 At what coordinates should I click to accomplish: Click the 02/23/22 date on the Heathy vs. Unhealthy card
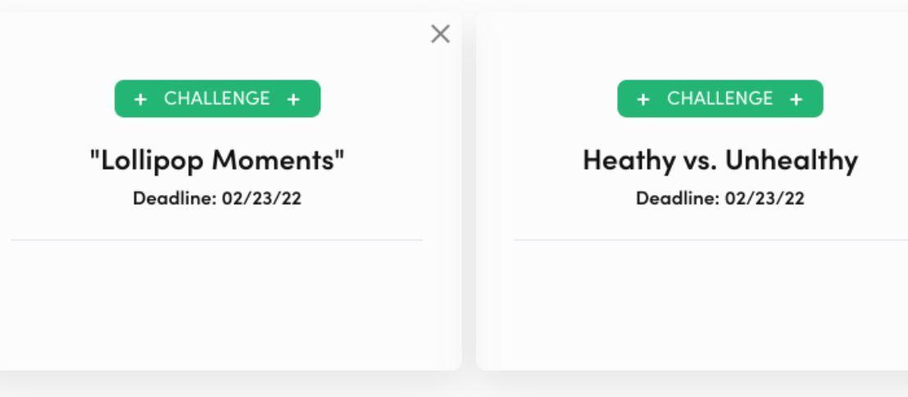pyautogui.click(x=764, y=198)
